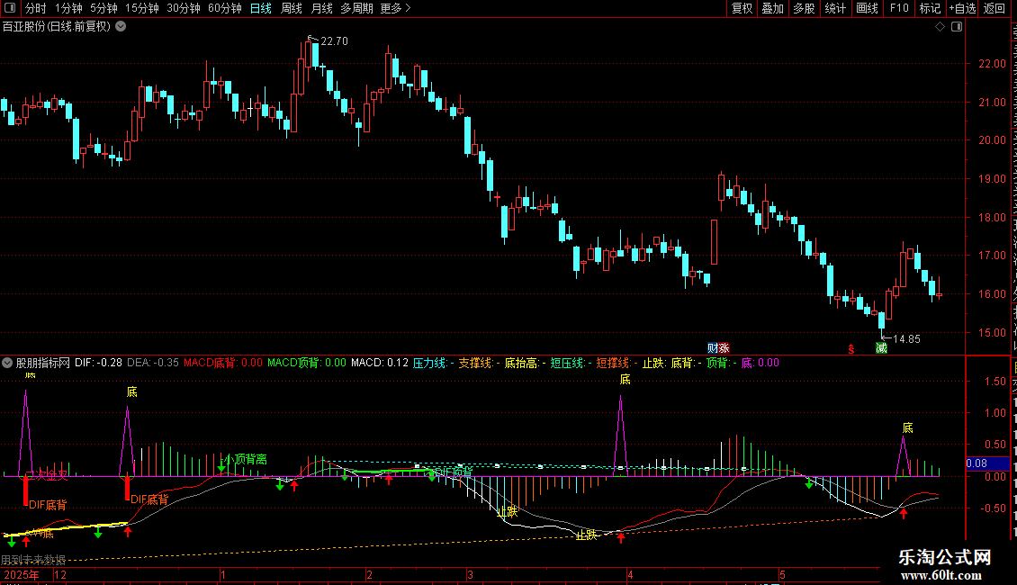
Task: Open the 复权 adjustment menu
Action: [742, 8]
